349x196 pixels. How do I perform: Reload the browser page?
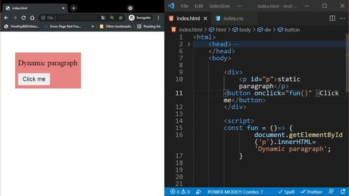(23, 18)
